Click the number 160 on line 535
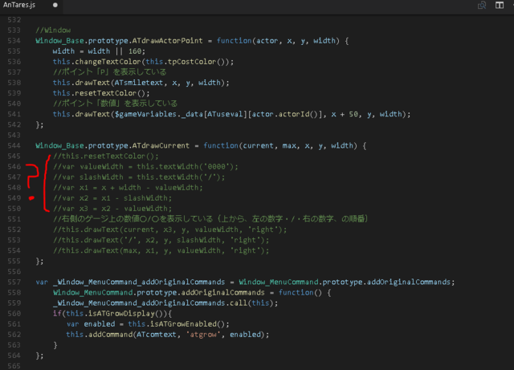The image size is (514, 370). [x=135, y=51]
